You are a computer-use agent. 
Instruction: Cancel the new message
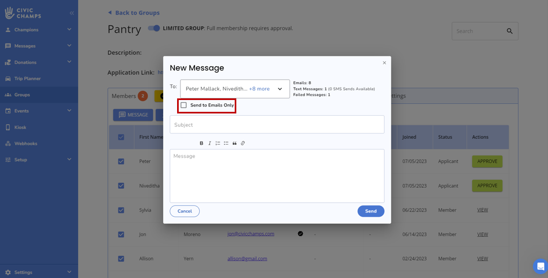point(185,211)
